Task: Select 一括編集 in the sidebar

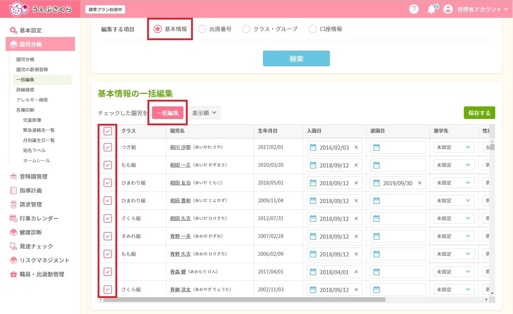Action: click(x=42, y=80)
